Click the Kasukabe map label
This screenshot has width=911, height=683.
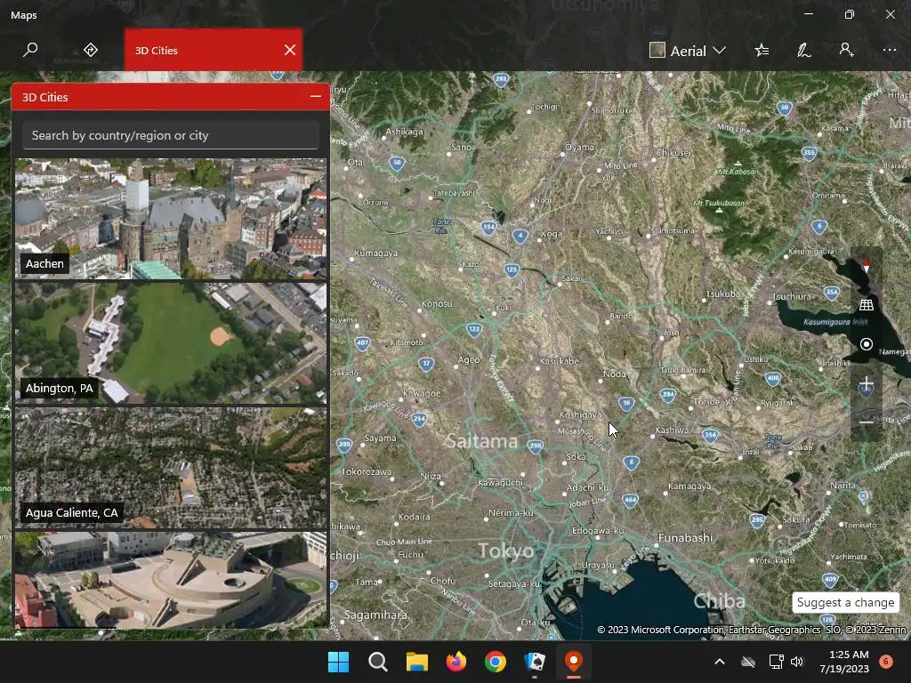tap(560, 361)
